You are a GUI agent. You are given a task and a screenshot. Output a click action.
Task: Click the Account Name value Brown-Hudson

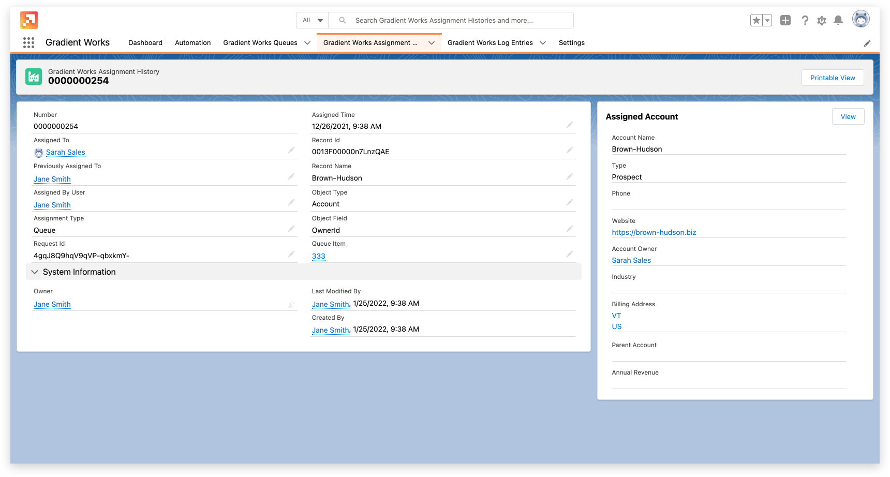click(637, 149)
